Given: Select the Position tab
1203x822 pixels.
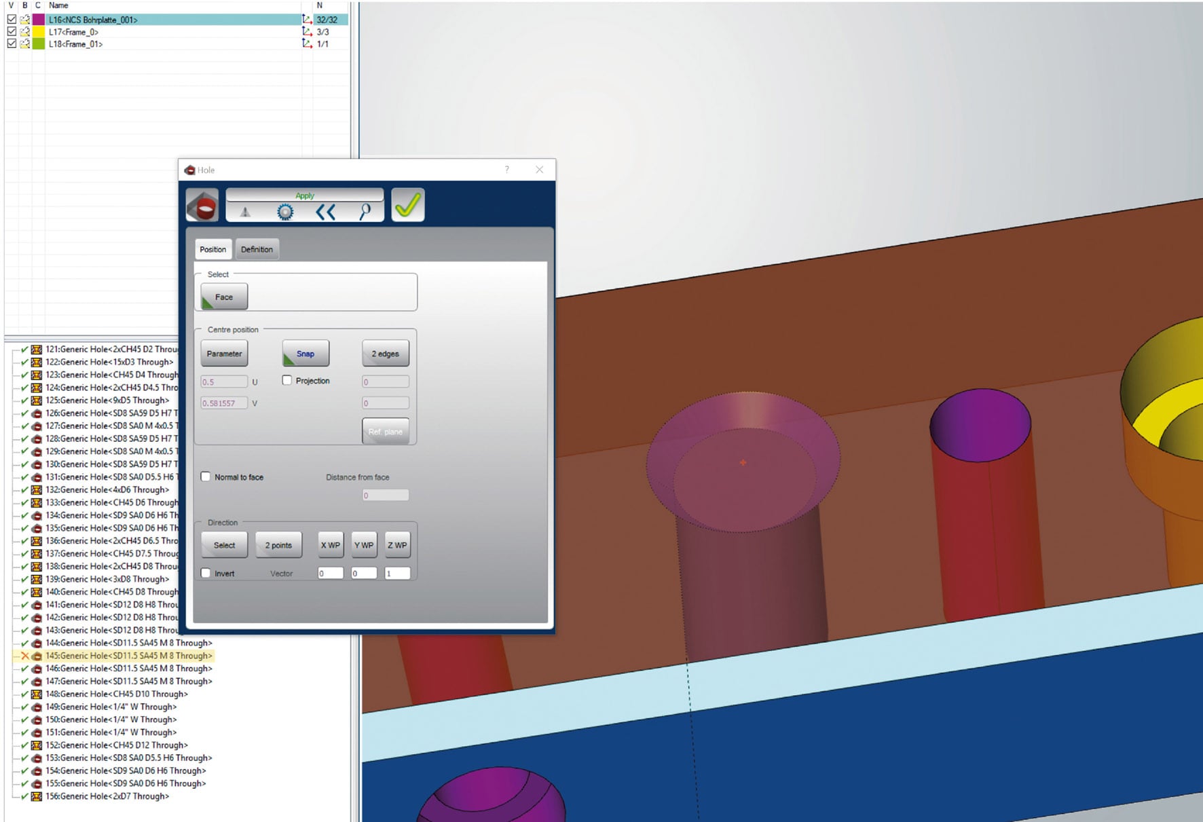Looking at the screenshot, I should (212, 249).
